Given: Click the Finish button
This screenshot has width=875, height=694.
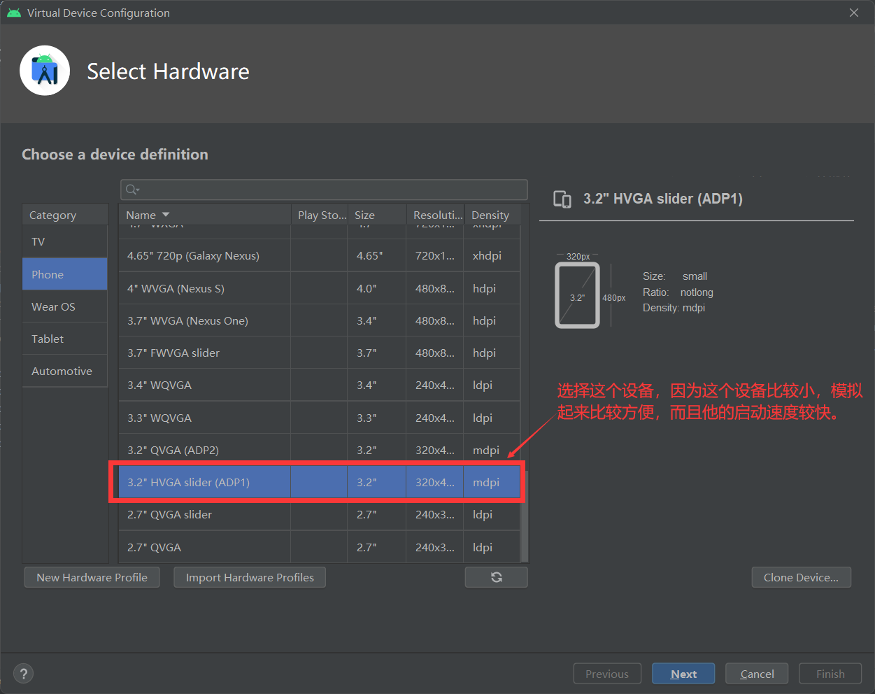Looking at the screenshot, I should (830, 674).
